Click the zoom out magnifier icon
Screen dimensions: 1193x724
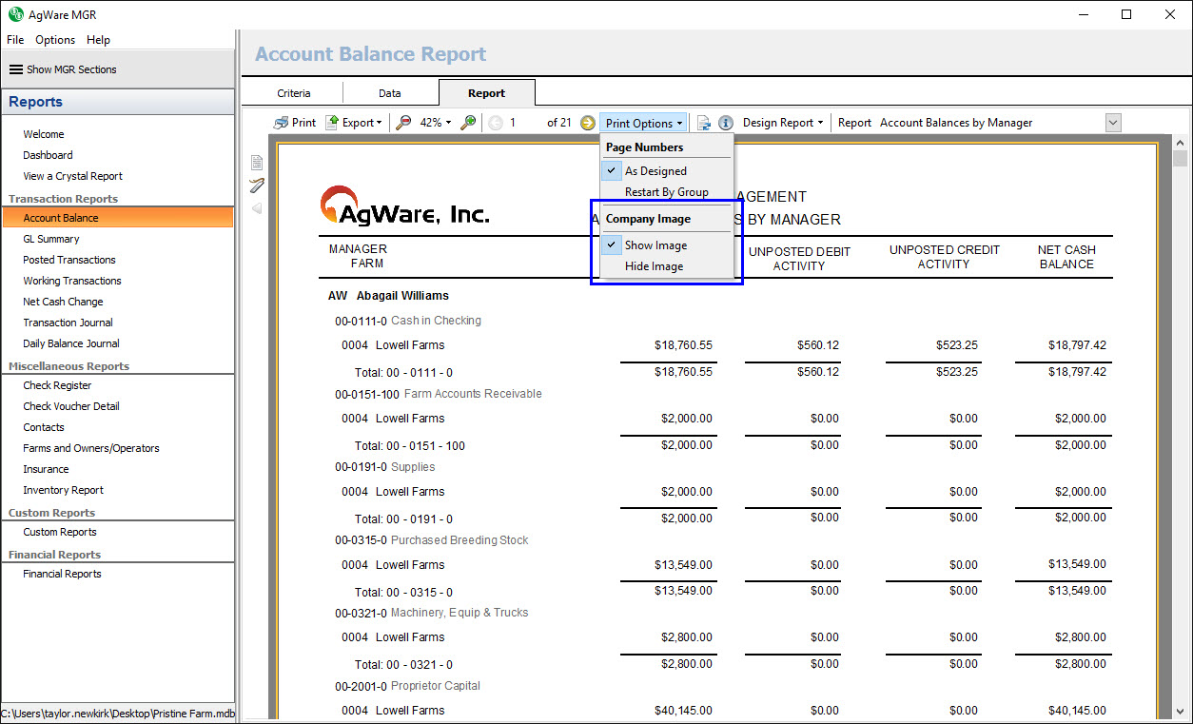(x=403, y=123)
